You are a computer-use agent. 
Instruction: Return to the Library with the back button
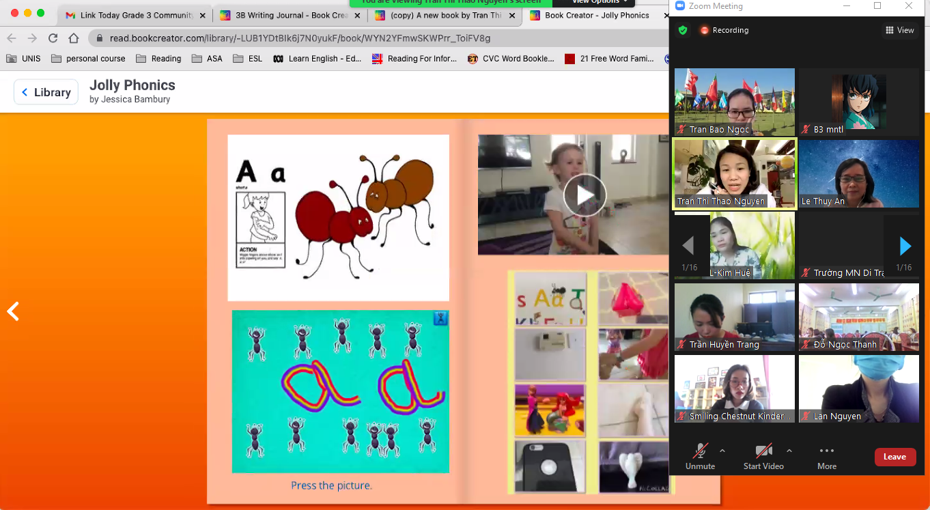[46, 91]
